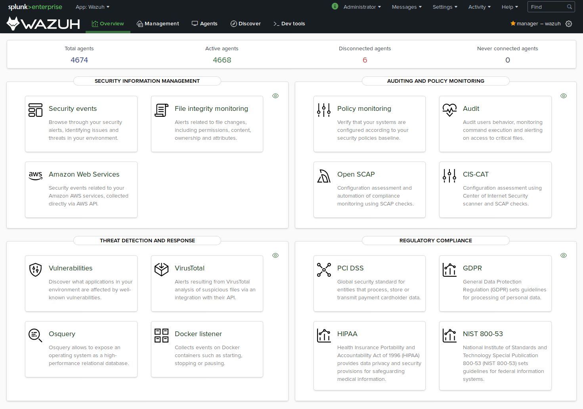Open the PCI DSS title link
The image size is (583, 409).
tap(350, 268)
